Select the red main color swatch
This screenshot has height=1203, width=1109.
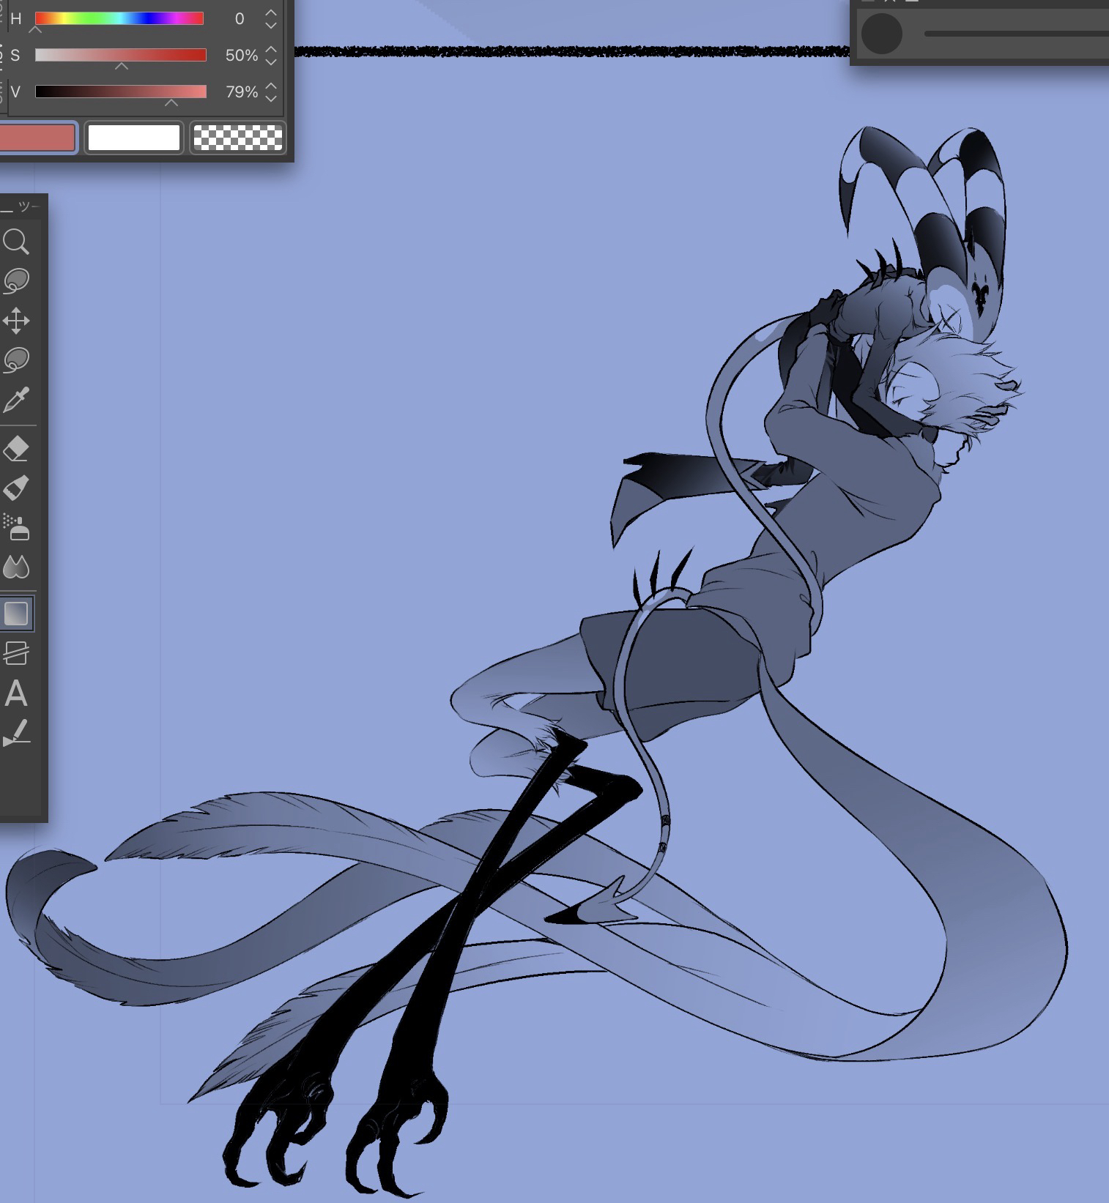coord(37,138)
